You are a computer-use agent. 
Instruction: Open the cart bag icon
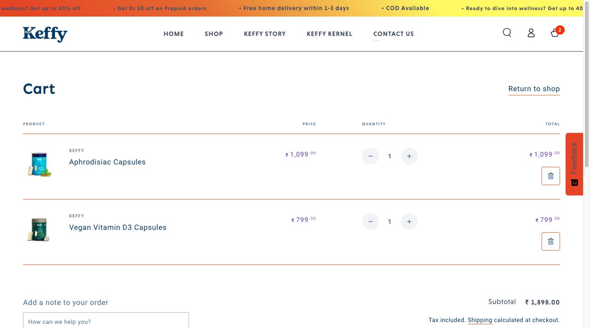pos(555,33)
